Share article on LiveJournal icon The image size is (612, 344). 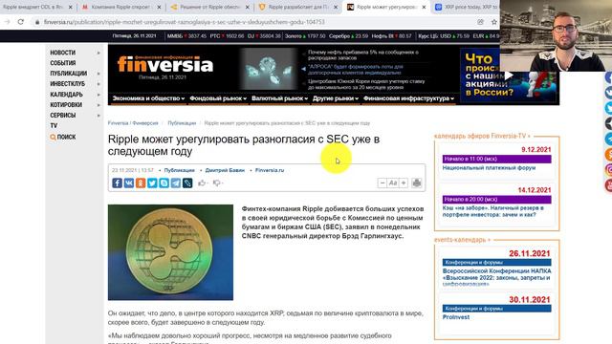[187, 183]
